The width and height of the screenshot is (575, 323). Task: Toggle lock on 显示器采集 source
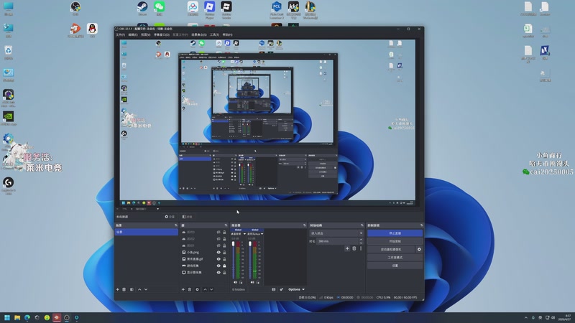[224, 273]
